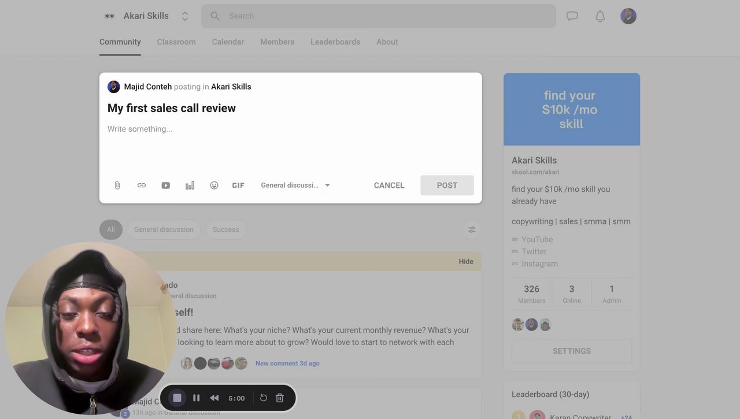Select the General discussion filter chip

[x=164, y=229]
